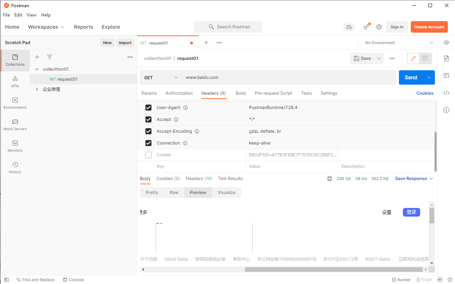
Task: Open the Cookies link
Action: 425,93
